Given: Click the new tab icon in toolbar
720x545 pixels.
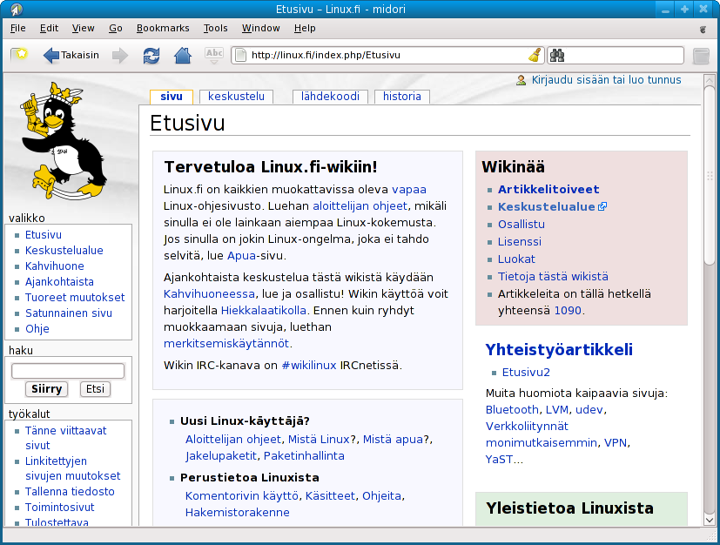Looking at the screenshot, I should 18,55.
